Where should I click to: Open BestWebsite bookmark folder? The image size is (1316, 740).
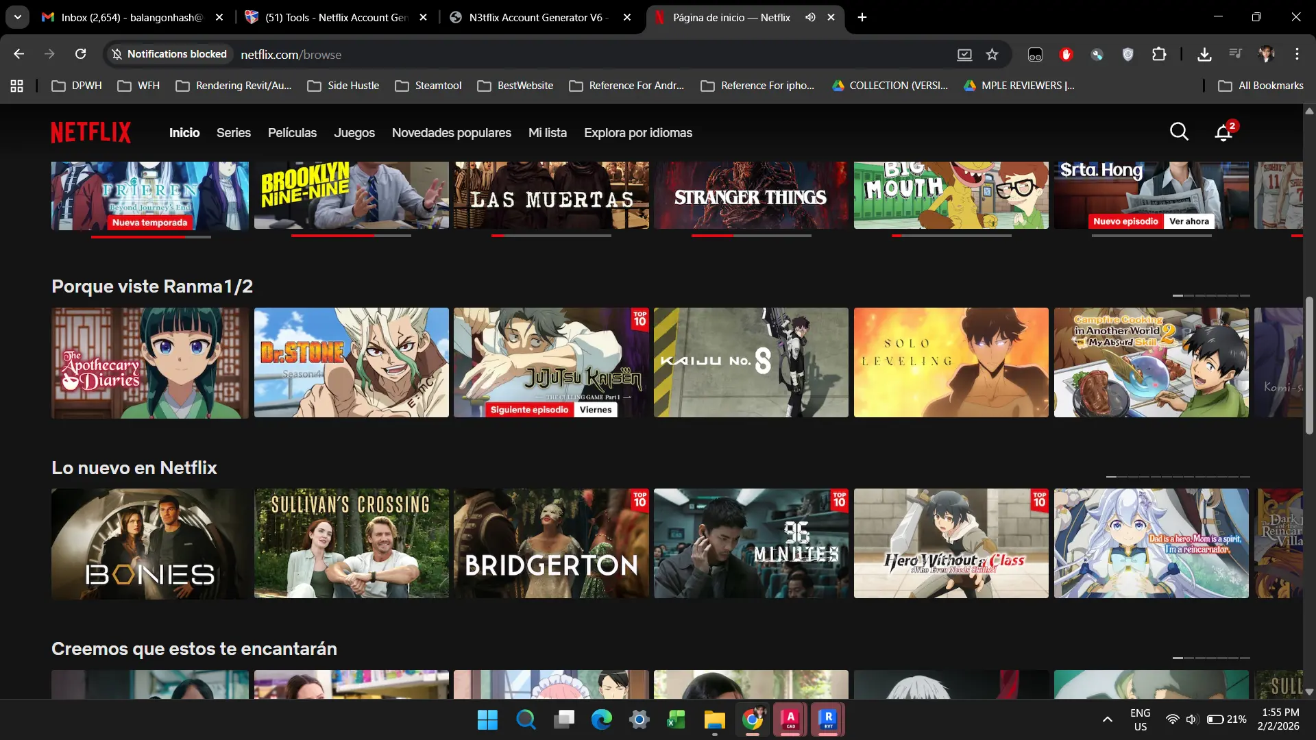(515, 86)
